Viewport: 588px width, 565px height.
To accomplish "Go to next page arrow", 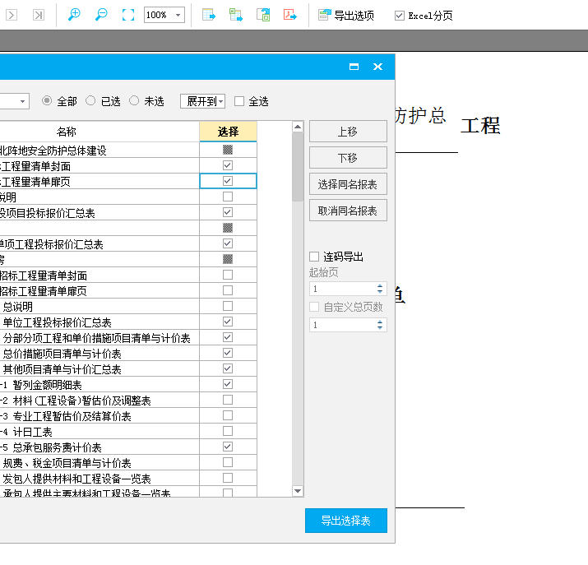I will coord(12,15).
